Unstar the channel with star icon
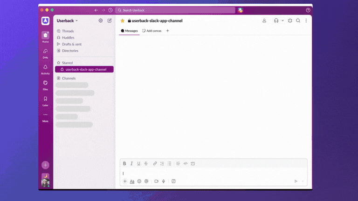Image resolution: width=358 pixels, height=201 pixels. [x=123, y=21]
